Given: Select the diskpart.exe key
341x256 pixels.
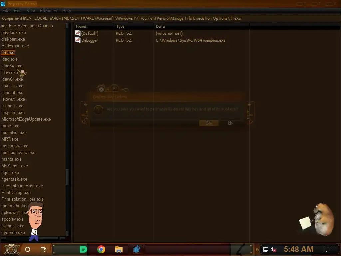Looking at the screenshot, I should pyautogui.click(x=13, y=39).
